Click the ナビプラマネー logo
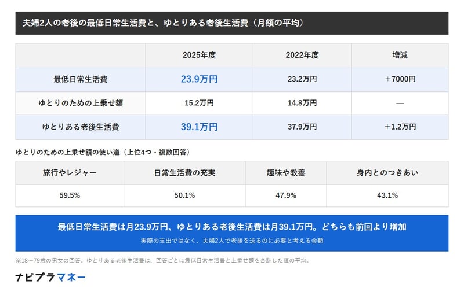The image size is (464, 288). pos(50,278)
